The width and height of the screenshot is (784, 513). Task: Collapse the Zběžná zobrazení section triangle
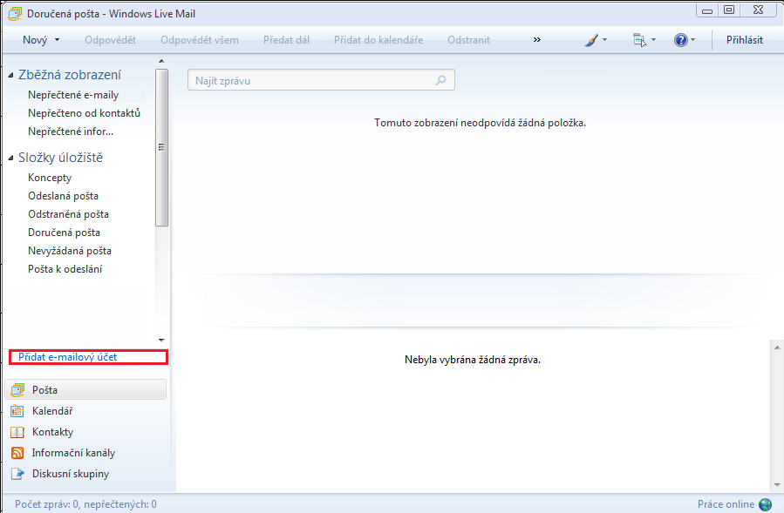pyautogui.click(x=11, y=76)
